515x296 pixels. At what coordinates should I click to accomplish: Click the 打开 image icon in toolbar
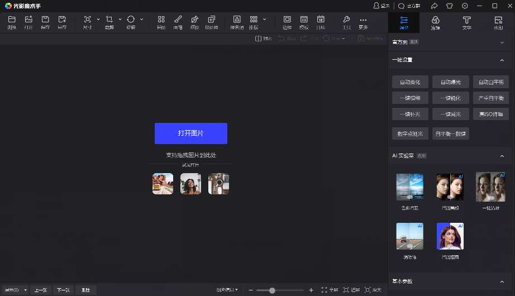point(28,20)
